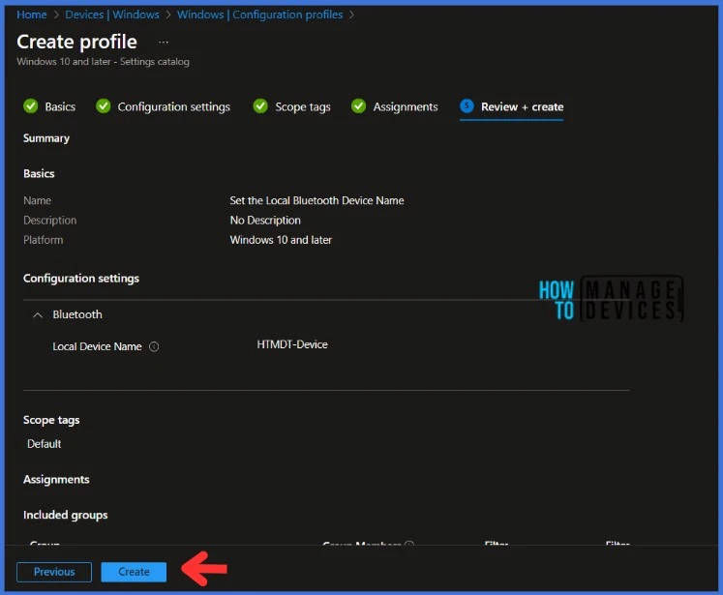723x595 pixels.
Task: Collapse the Bluetooth settings section
Action: click(x=38, y=315)
